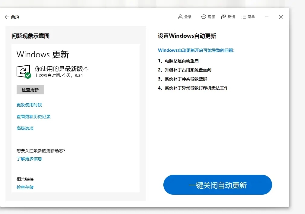Open the 高级选项 link
The height and width of the screenshot is (214, 305).
tap(25, 128)
